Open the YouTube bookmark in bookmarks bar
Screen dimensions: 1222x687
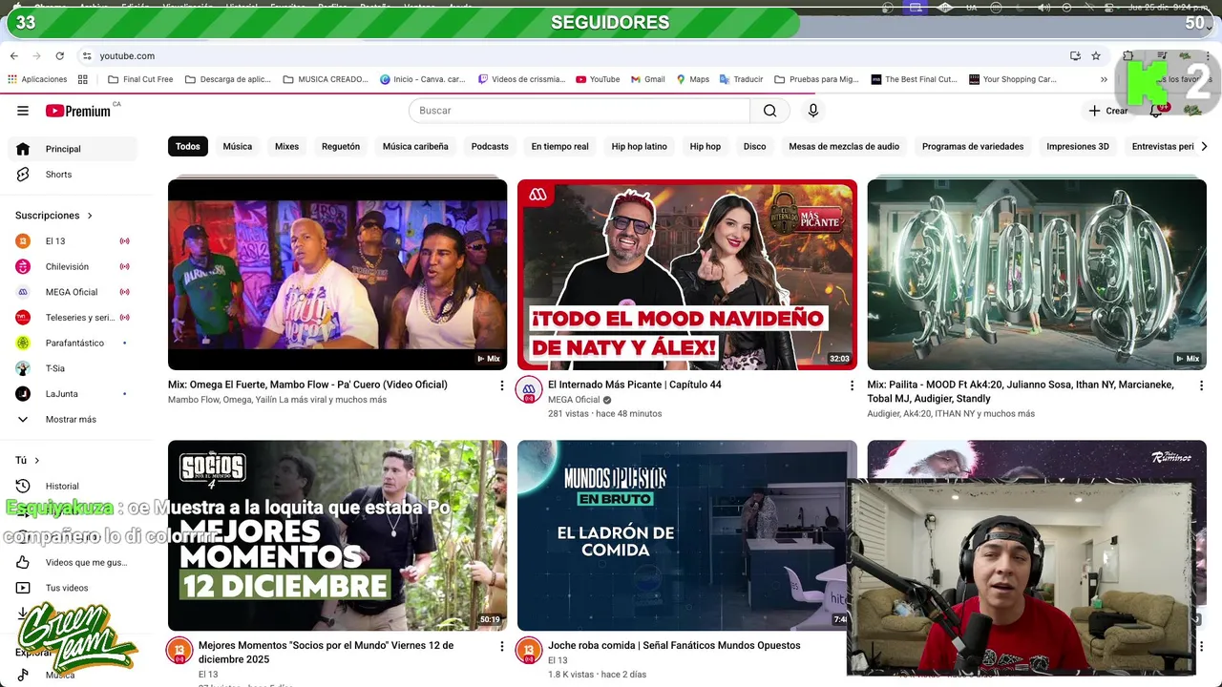coord(598,79)
